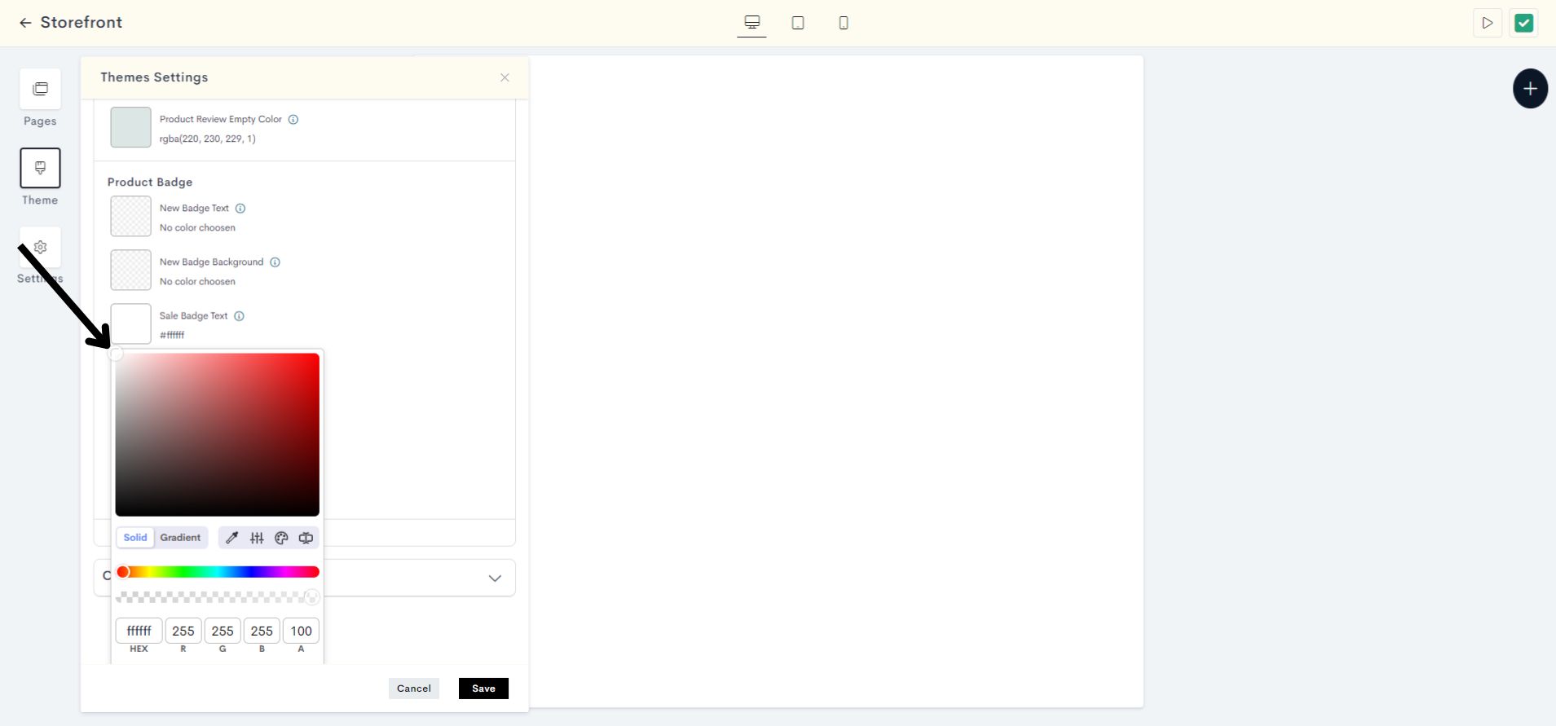
Task: Click the color comparison icon
Action: pyautogui.click(x=306, y=538)
